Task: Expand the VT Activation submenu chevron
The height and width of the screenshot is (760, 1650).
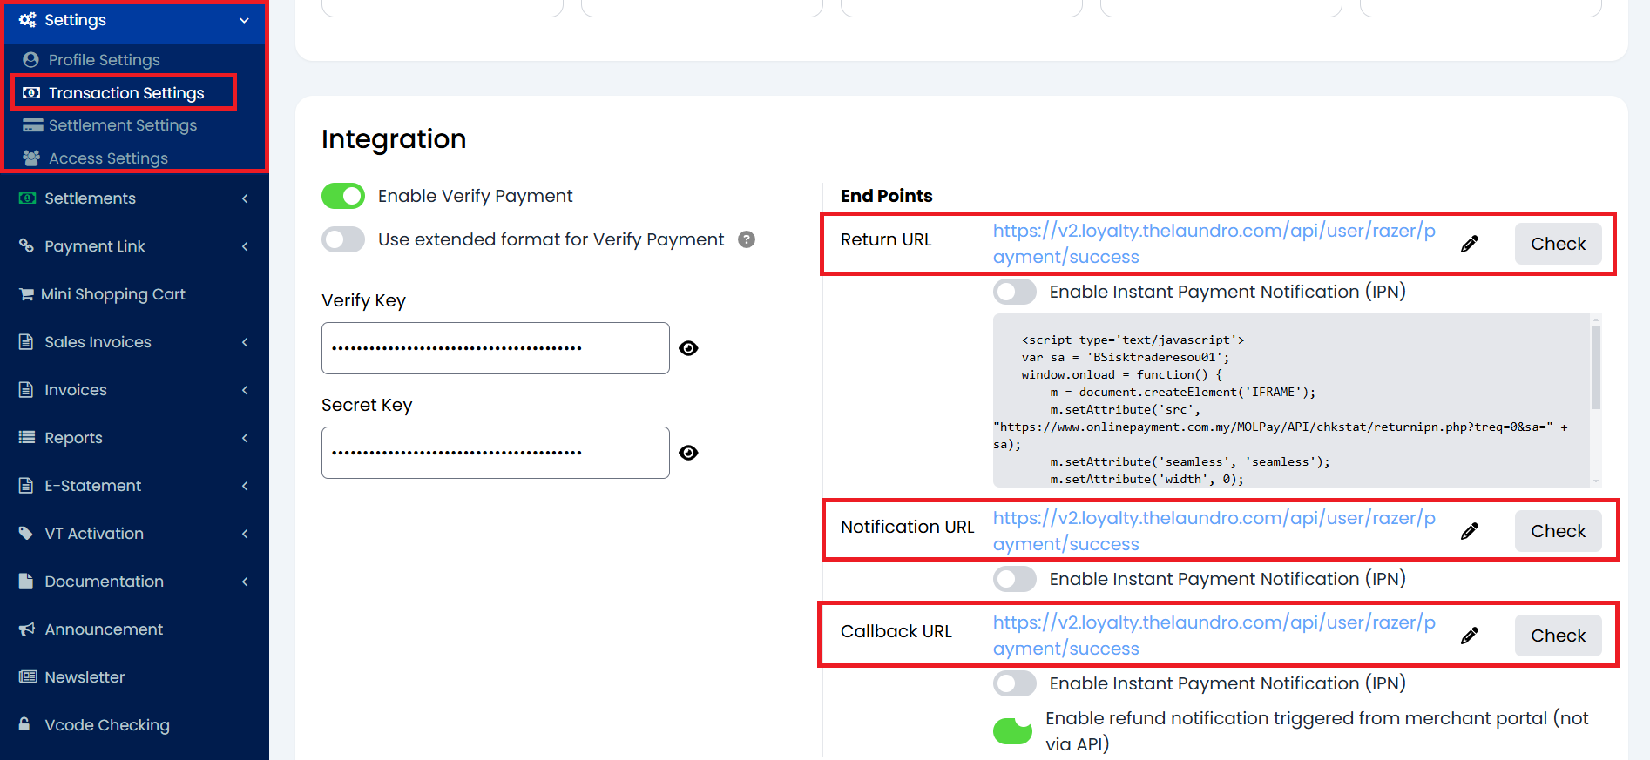Action: pyautogui.click(x=245, y=534)
